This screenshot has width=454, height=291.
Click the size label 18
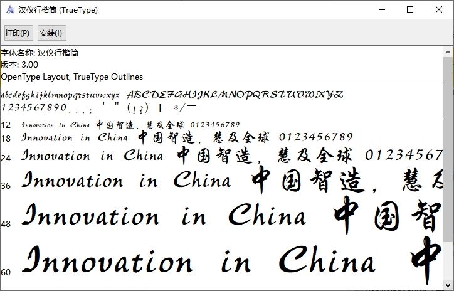[6, 139]
